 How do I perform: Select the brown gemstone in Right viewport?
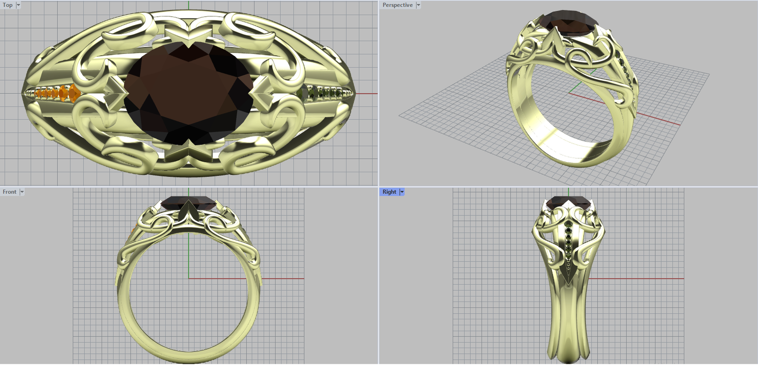(x=568, y=203)
